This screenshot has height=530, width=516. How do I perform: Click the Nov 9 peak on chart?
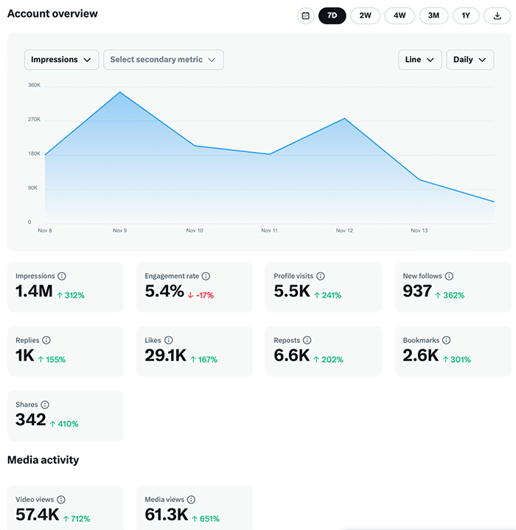pyautogui.click(x=119, y=92)
